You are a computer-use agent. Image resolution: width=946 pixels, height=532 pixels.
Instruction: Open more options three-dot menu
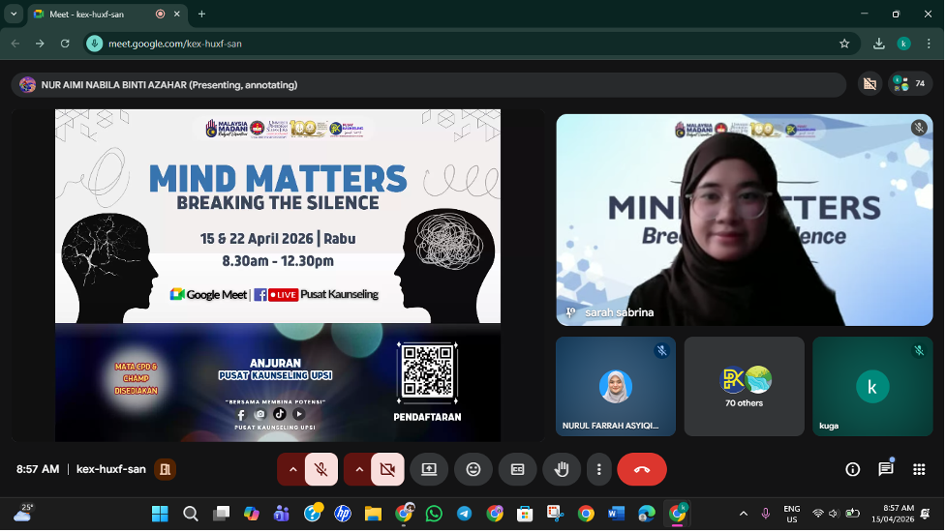click(599, 469)
